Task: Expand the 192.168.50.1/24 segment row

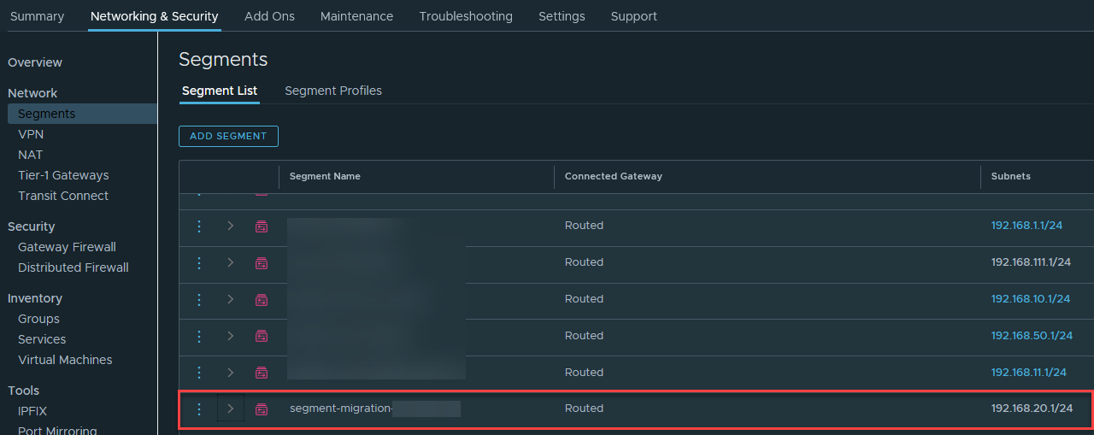Action: pos(230,336)
